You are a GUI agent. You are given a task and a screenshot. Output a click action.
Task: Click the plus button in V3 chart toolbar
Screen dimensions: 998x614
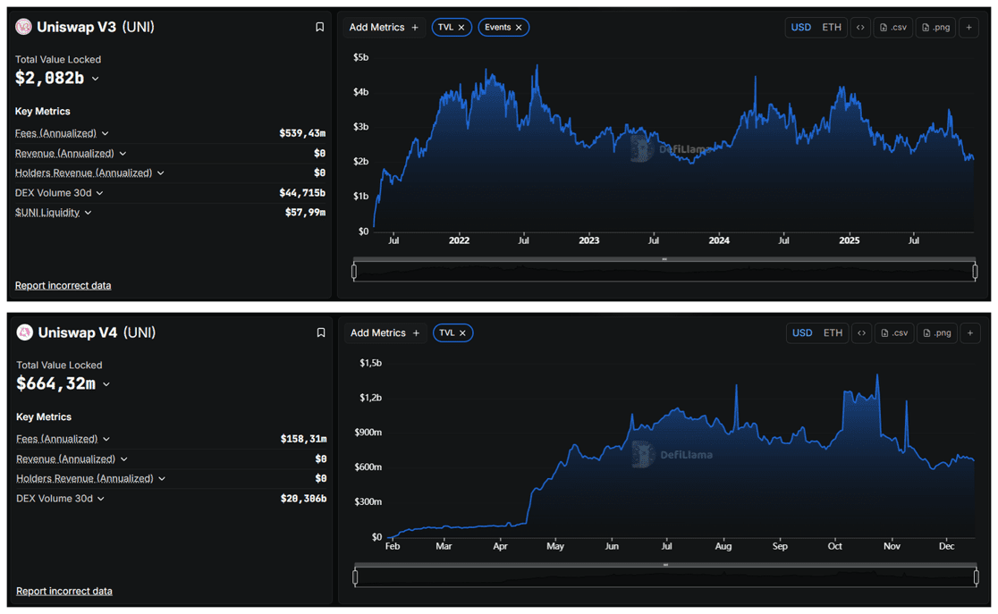pyautogui.click(x=968, y=28)
